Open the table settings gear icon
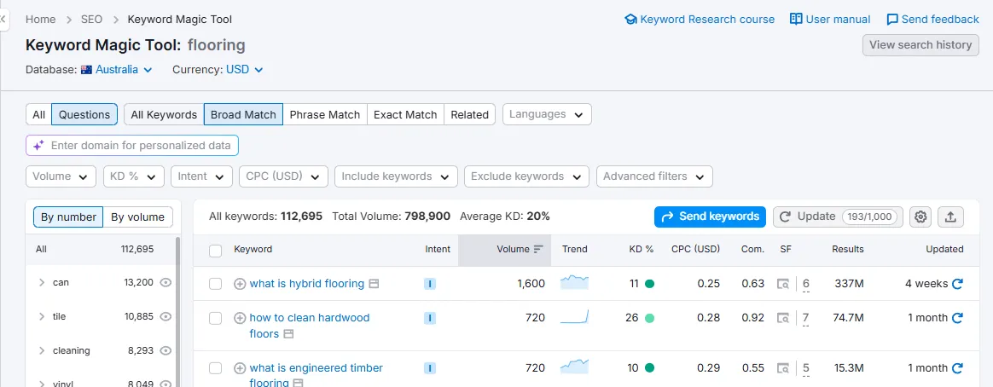The image size is (993, 387). coord(920,217)
